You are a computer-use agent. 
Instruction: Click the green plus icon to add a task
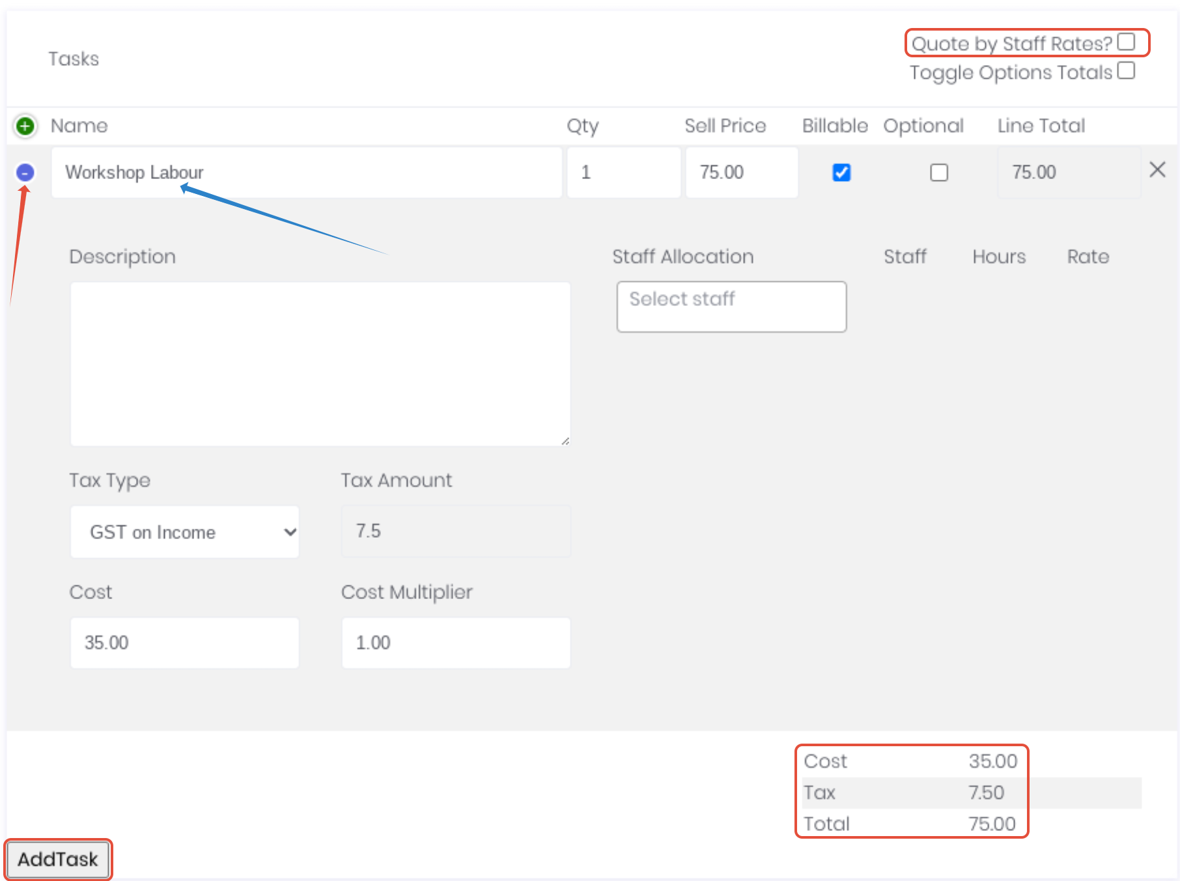(24, 126)
